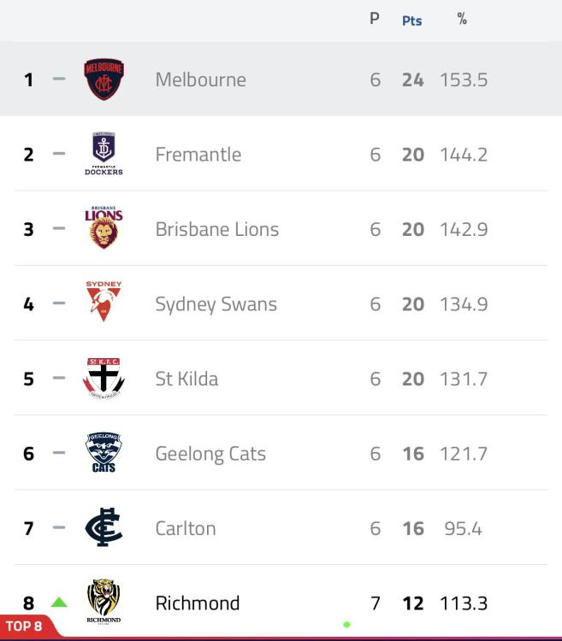Open the Geelong Cats team name

(210, 454)
